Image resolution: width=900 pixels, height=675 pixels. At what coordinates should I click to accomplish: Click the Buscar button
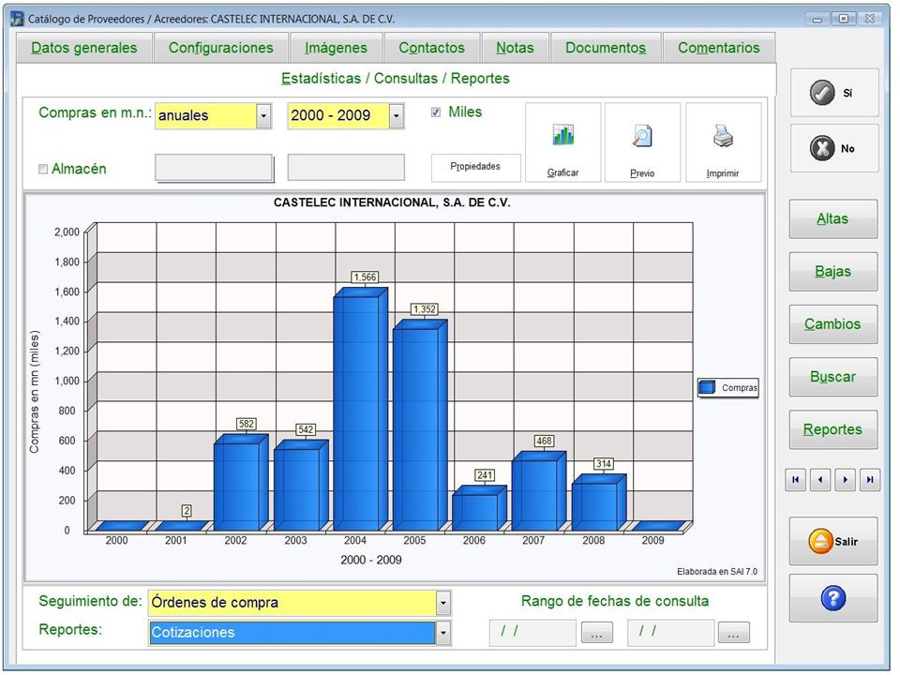[833, 377]
